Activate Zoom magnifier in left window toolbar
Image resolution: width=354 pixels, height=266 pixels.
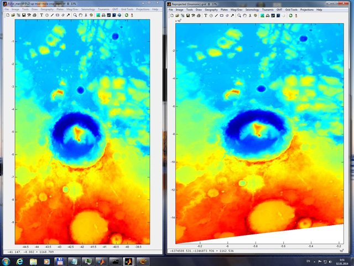[x=75, y=15]
